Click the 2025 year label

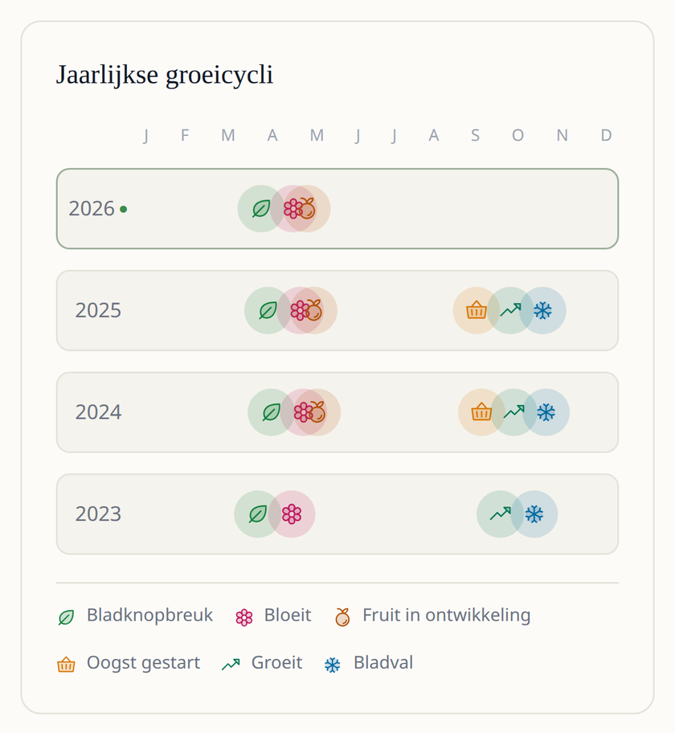tap(98, 310)
